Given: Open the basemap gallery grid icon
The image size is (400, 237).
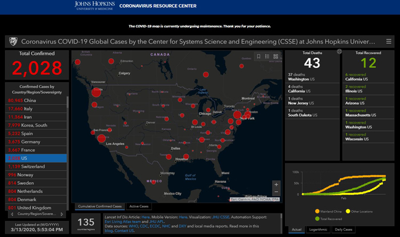Looking at the screenshot, I should coord(276,57).
